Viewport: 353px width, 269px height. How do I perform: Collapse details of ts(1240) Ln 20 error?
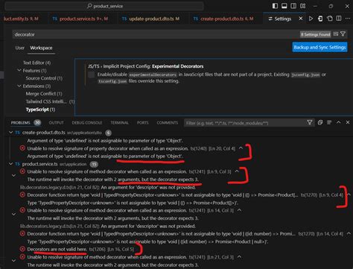click(x=241, y=148)
